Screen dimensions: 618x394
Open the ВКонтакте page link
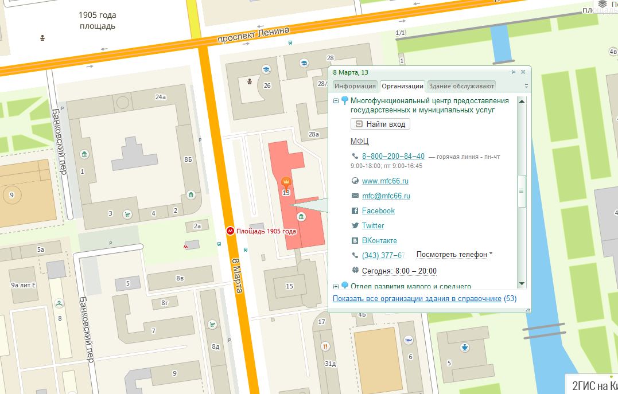pyautogui.click(x=379, y=241)
